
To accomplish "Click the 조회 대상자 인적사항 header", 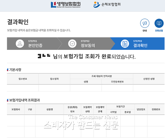I will pyautogui.click(x=101, y=76).
